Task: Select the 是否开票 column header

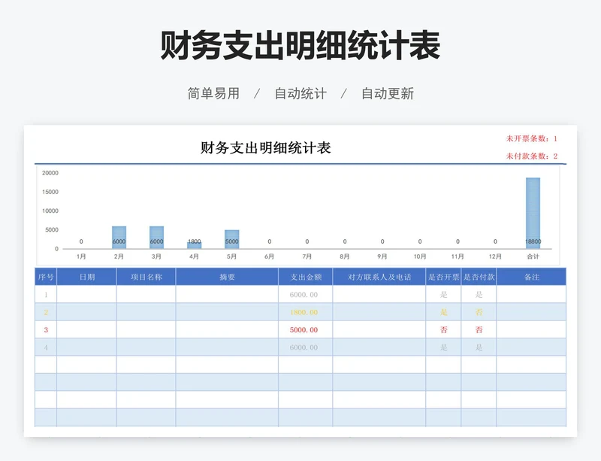Action: 444,277
